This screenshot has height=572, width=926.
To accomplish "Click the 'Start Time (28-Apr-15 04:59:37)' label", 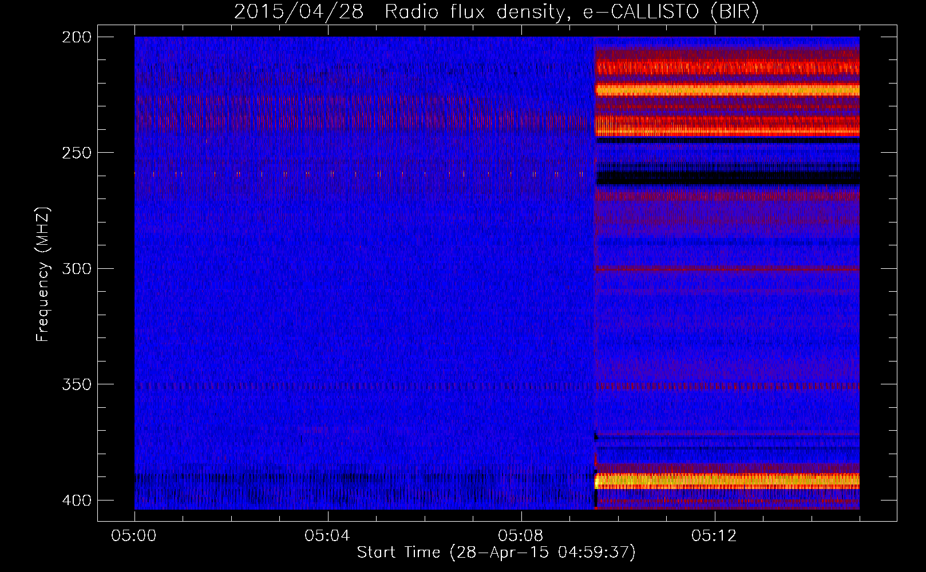I will click(x=496, y=553).
